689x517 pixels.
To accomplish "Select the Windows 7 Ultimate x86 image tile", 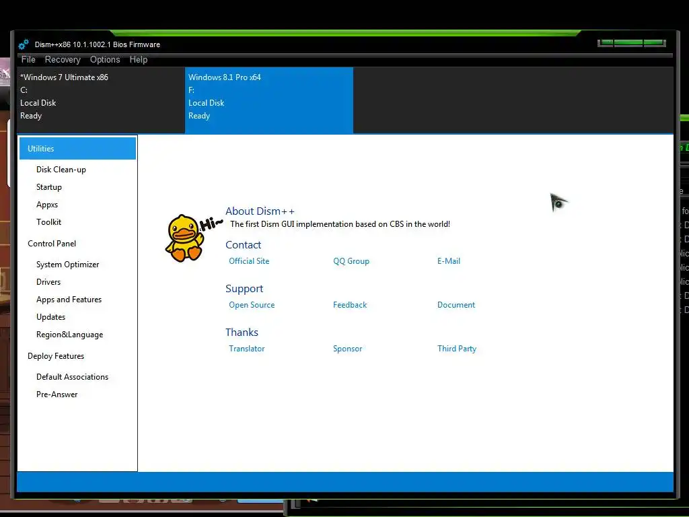I will (101, 100).
